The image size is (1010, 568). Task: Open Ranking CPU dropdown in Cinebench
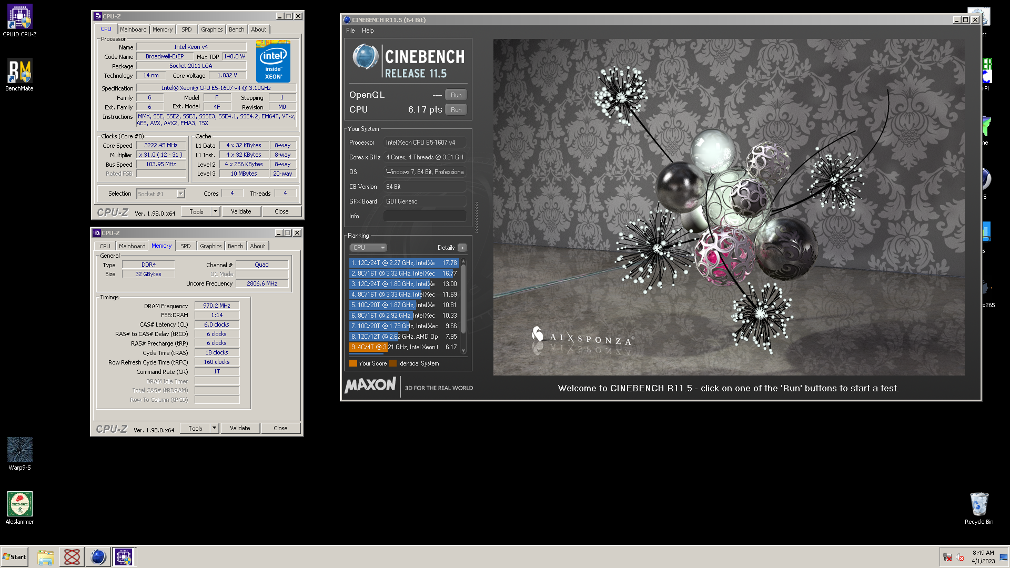click(368, 248)
